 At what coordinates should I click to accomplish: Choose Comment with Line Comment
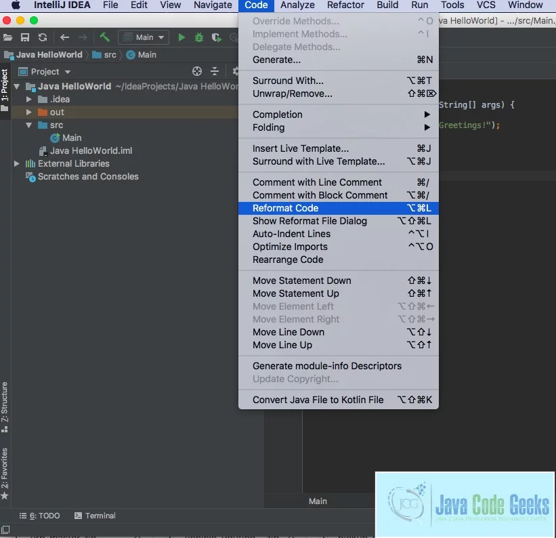tap(339, 182)
